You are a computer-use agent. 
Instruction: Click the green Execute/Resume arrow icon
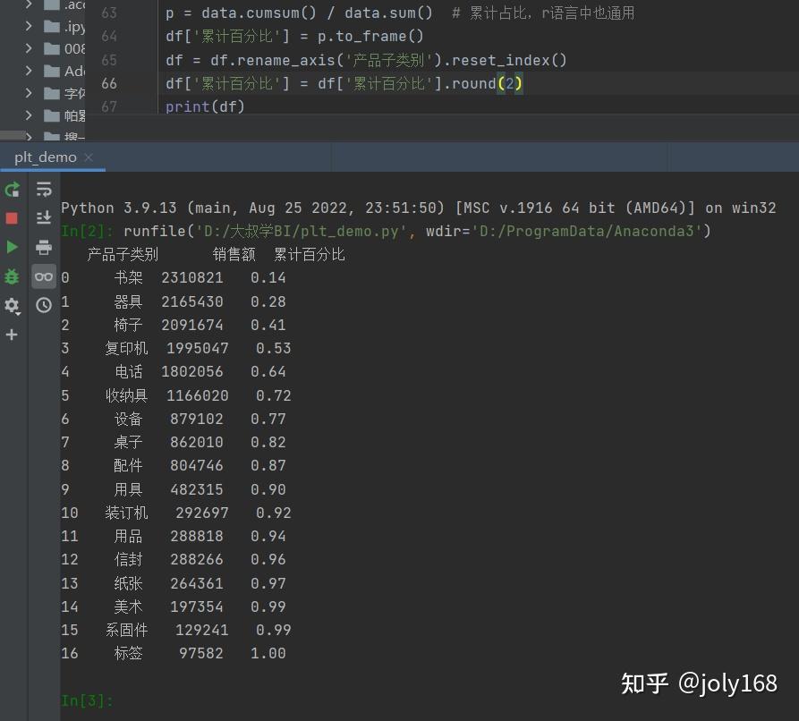pyautogui.click(x=12, y=247)
